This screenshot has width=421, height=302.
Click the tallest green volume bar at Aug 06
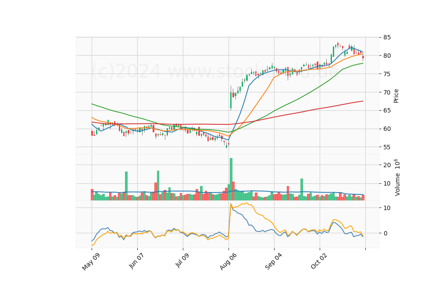coord(231,179)
